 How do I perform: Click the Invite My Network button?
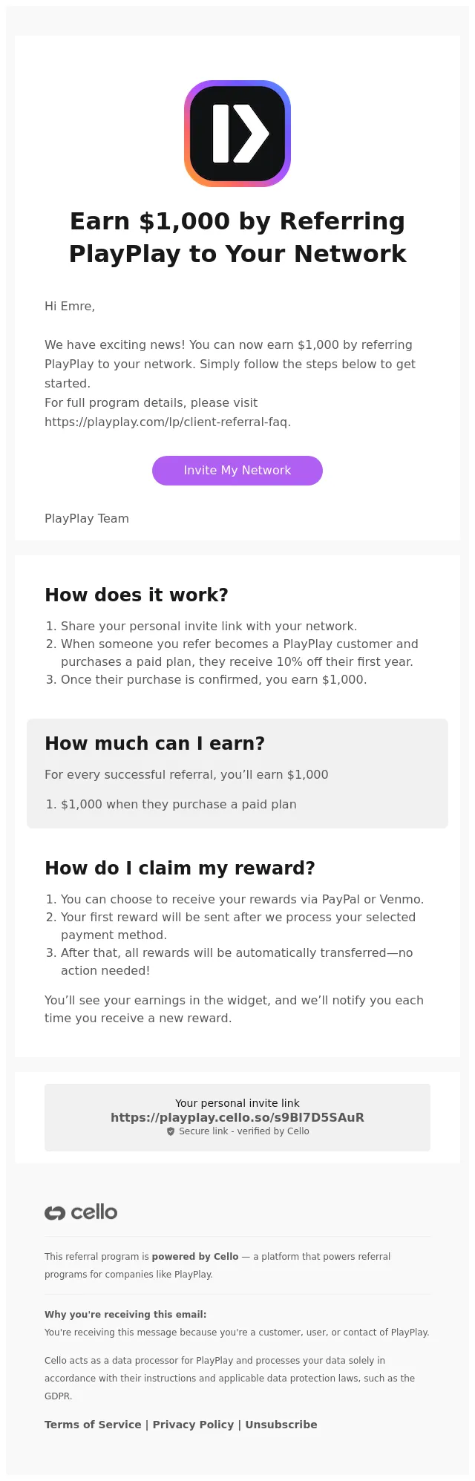(x=237, y=471)
